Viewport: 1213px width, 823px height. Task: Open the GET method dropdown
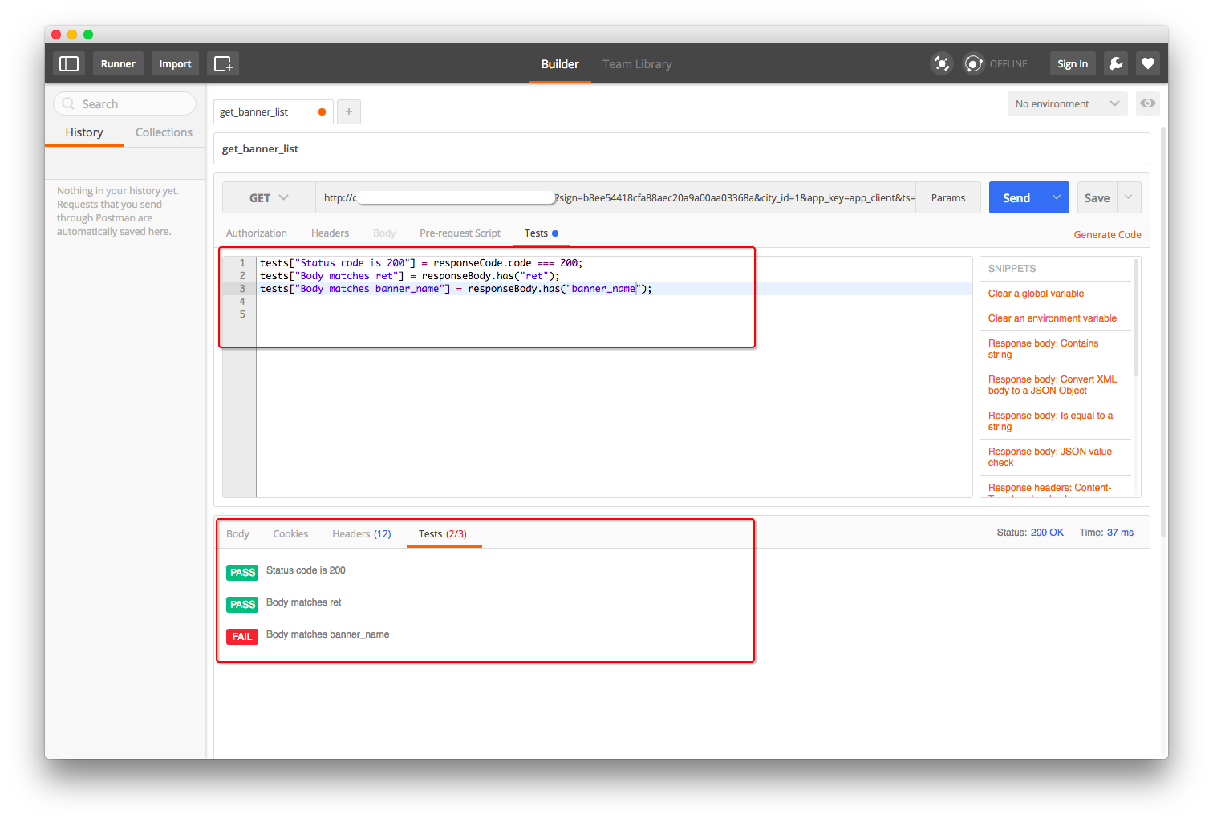269,197
